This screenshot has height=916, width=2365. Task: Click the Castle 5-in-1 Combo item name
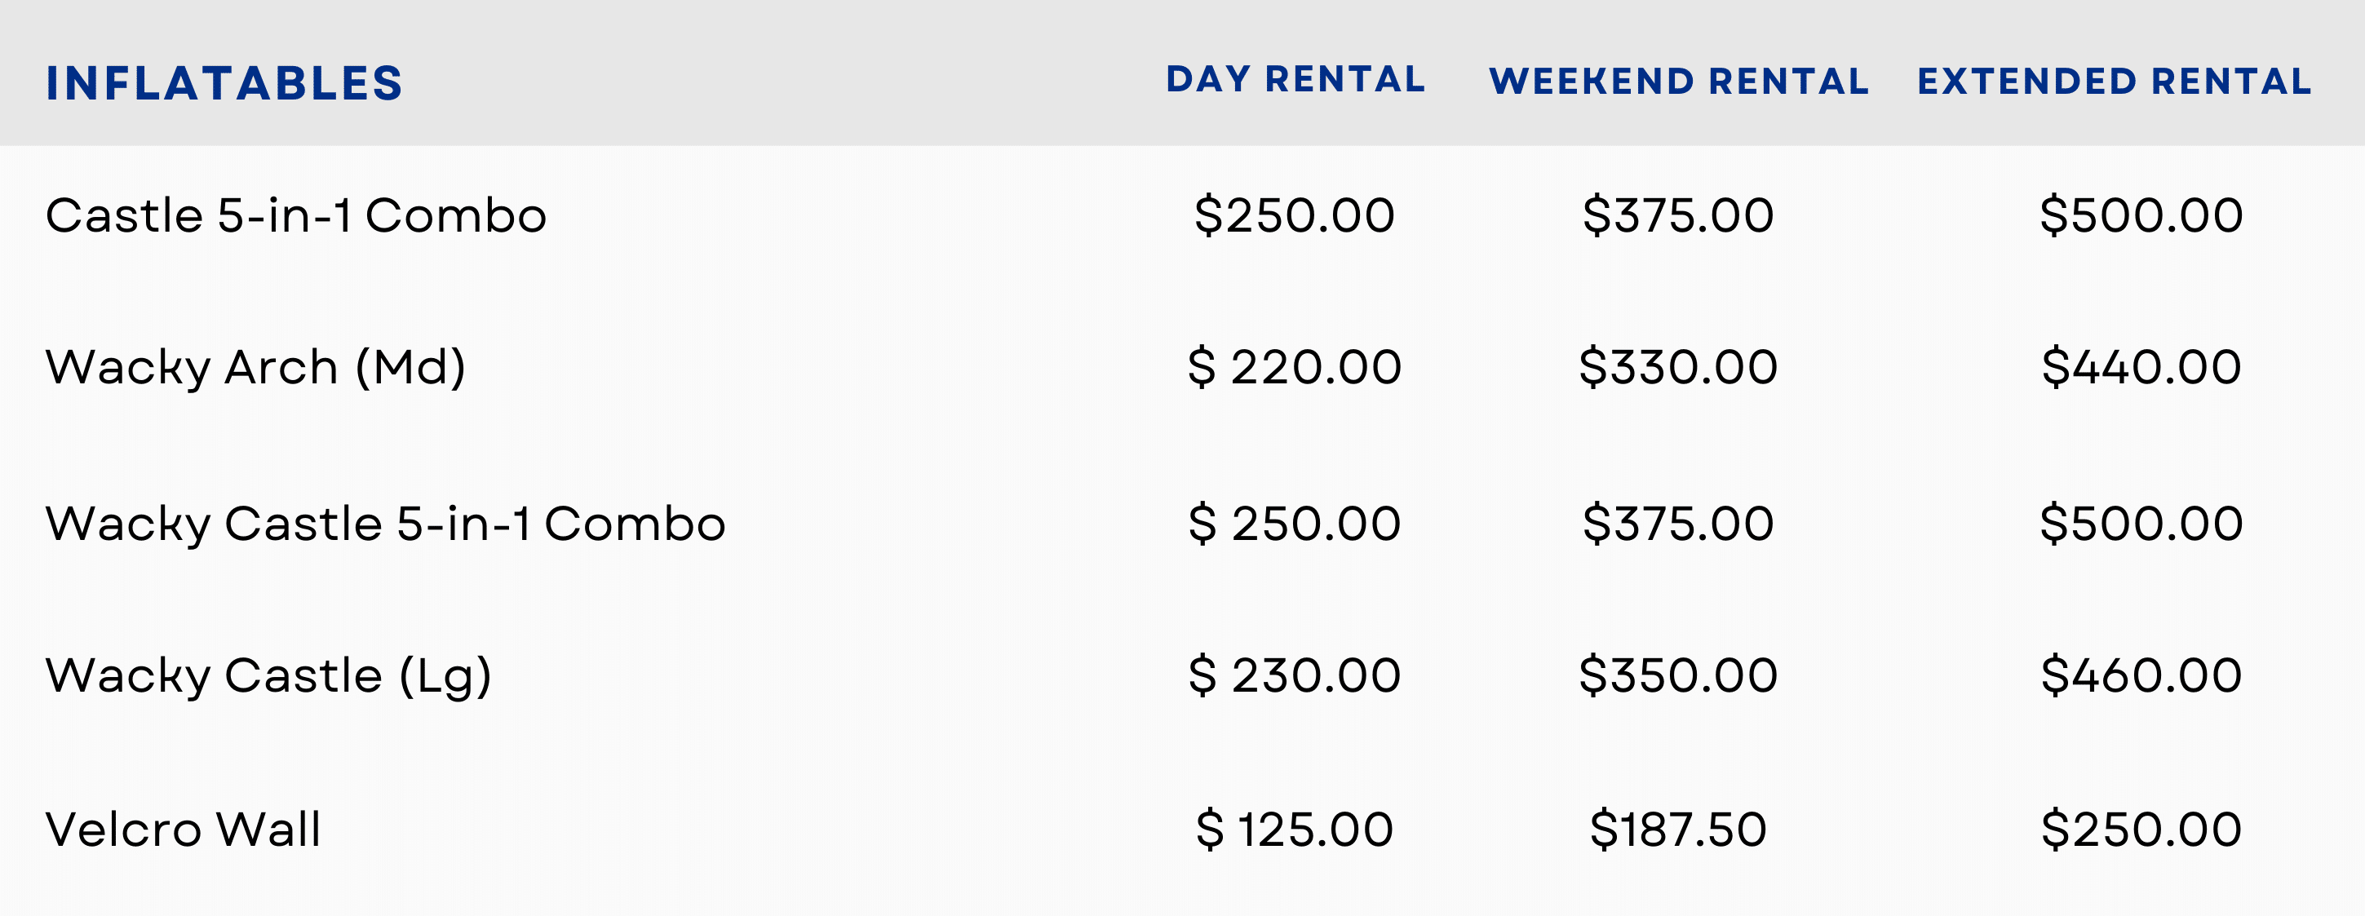tap(295, 215)
